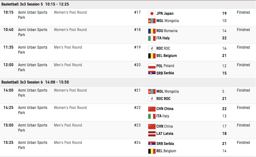This screenshot has width=256, height=157.
Task: Click the Women's Pool Round label at 10:40
Action: pos(70,30)
